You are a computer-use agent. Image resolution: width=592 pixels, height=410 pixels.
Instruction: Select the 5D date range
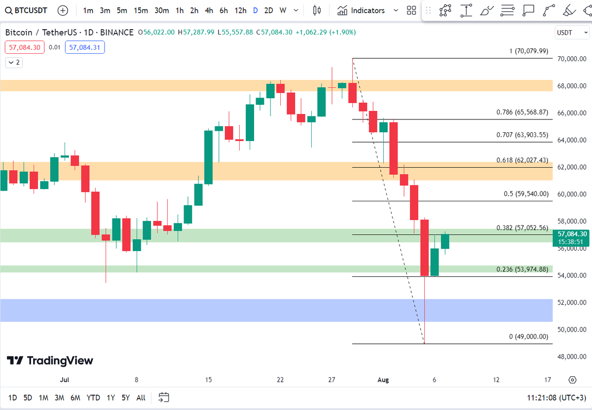[28, 397]
